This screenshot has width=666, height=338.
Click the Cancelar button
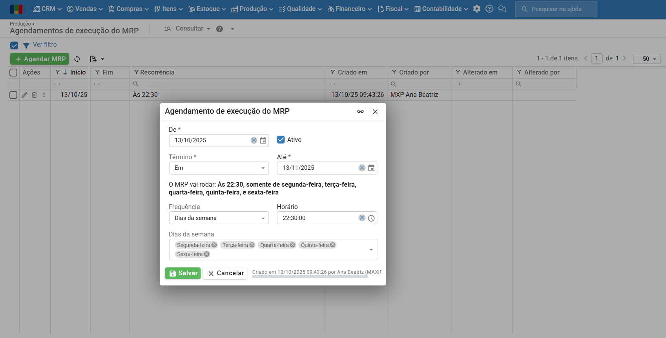[x=226, y=273]
